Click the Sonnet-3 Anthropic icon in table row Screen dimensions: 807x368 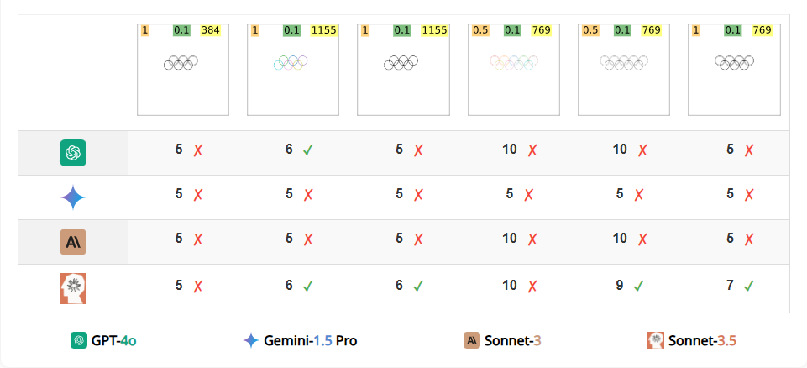coord(73,242)
